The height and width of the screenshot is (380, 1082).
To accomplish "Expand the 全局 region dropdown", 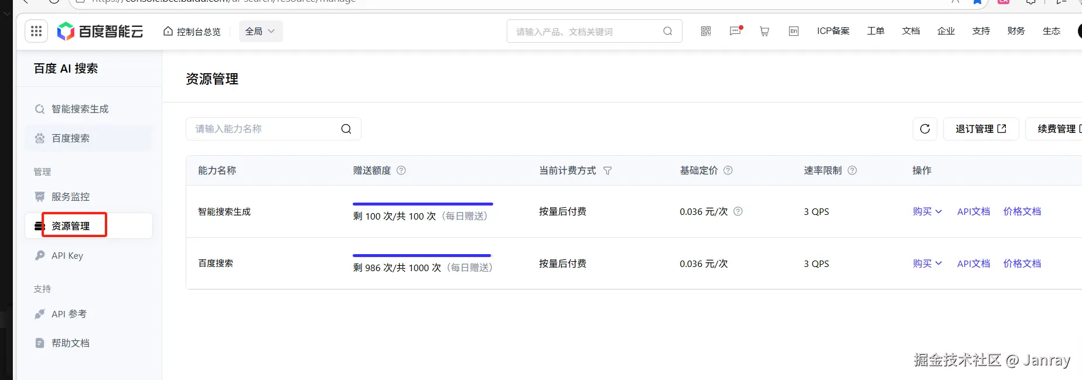I will tap(260, 31).
